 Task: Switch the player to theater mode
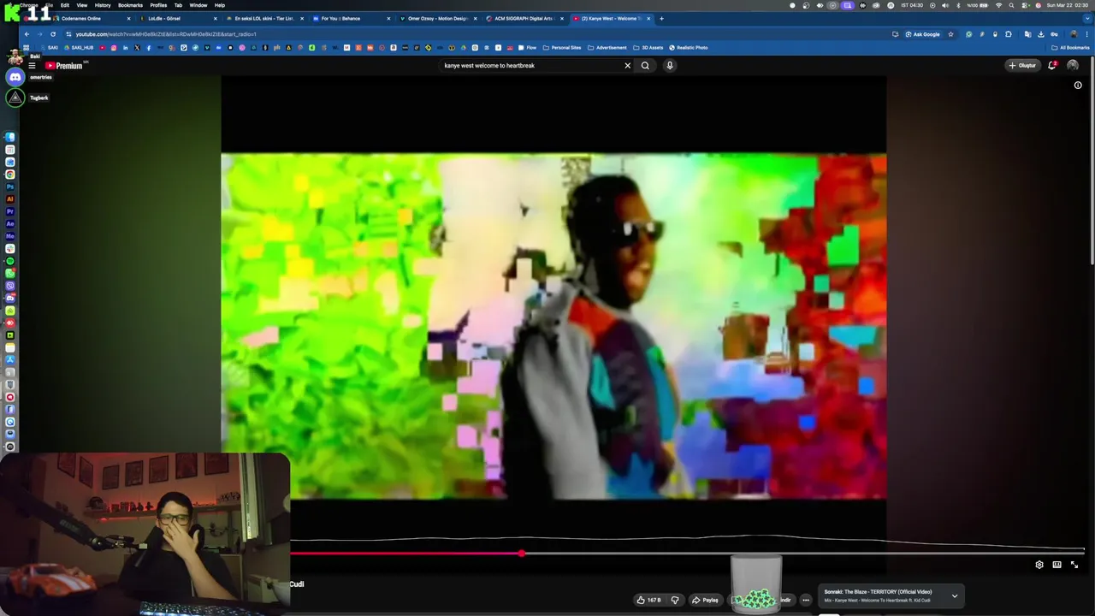1057,565
